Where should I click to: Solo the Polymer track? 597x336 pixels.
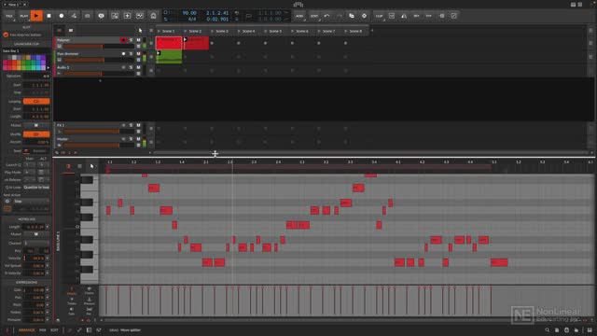coord(131,40)
